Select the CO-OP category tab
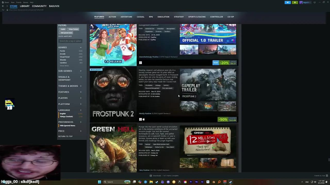 (x=231, y=17)
